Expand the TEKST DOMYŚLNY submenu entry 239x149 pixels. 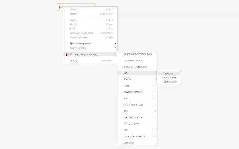pos(137,117)
